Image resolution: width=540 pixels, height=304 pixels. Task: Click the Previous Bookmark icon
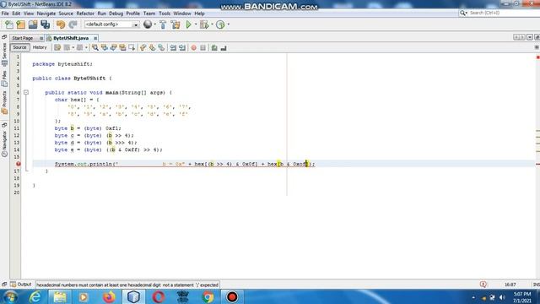coord(143,48)
